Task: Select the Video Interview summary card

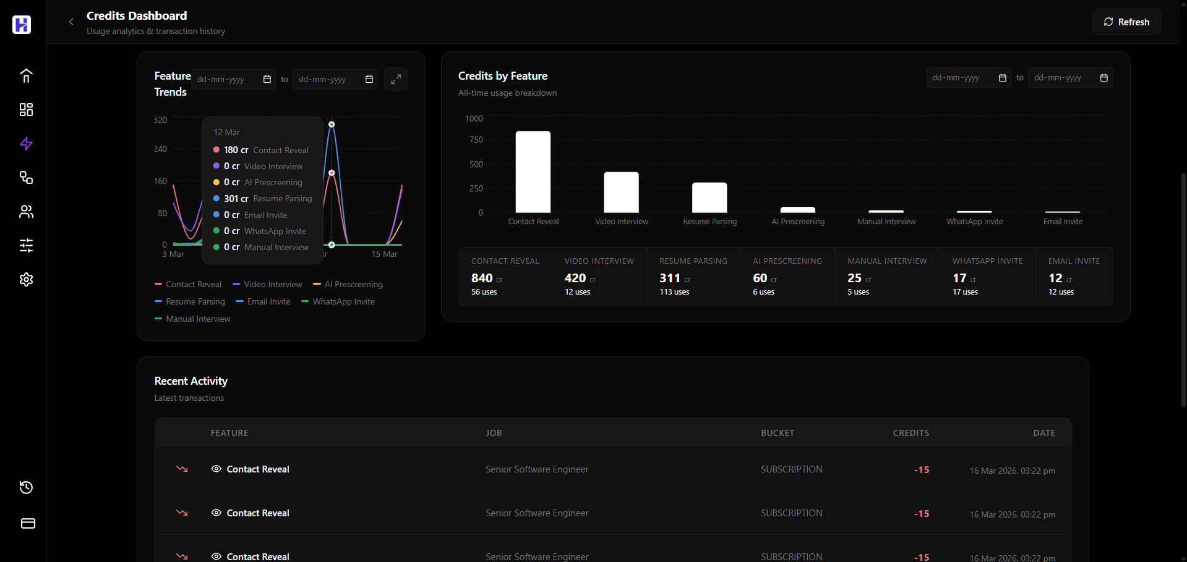Action: click(x=599, y=276)
